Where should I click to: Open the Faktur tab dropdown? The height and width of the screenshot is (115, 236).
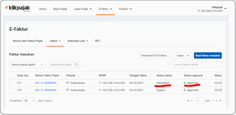tap(55, 41)
